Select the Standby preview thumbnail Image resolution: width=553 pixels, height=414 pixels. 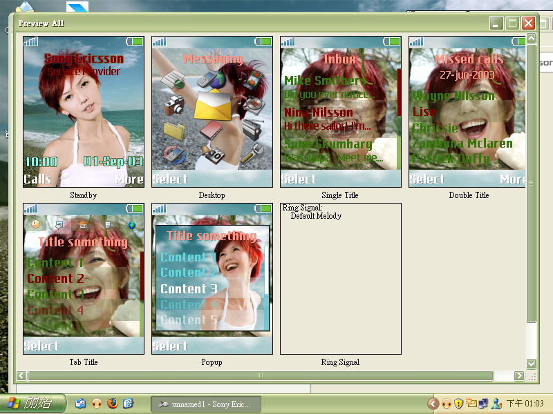click(x=84, y=112)
